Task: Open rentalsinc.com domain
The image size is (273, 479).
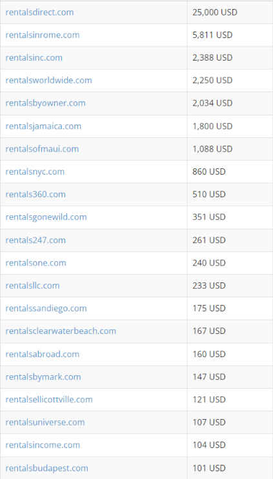Action: tap(34, 57)
